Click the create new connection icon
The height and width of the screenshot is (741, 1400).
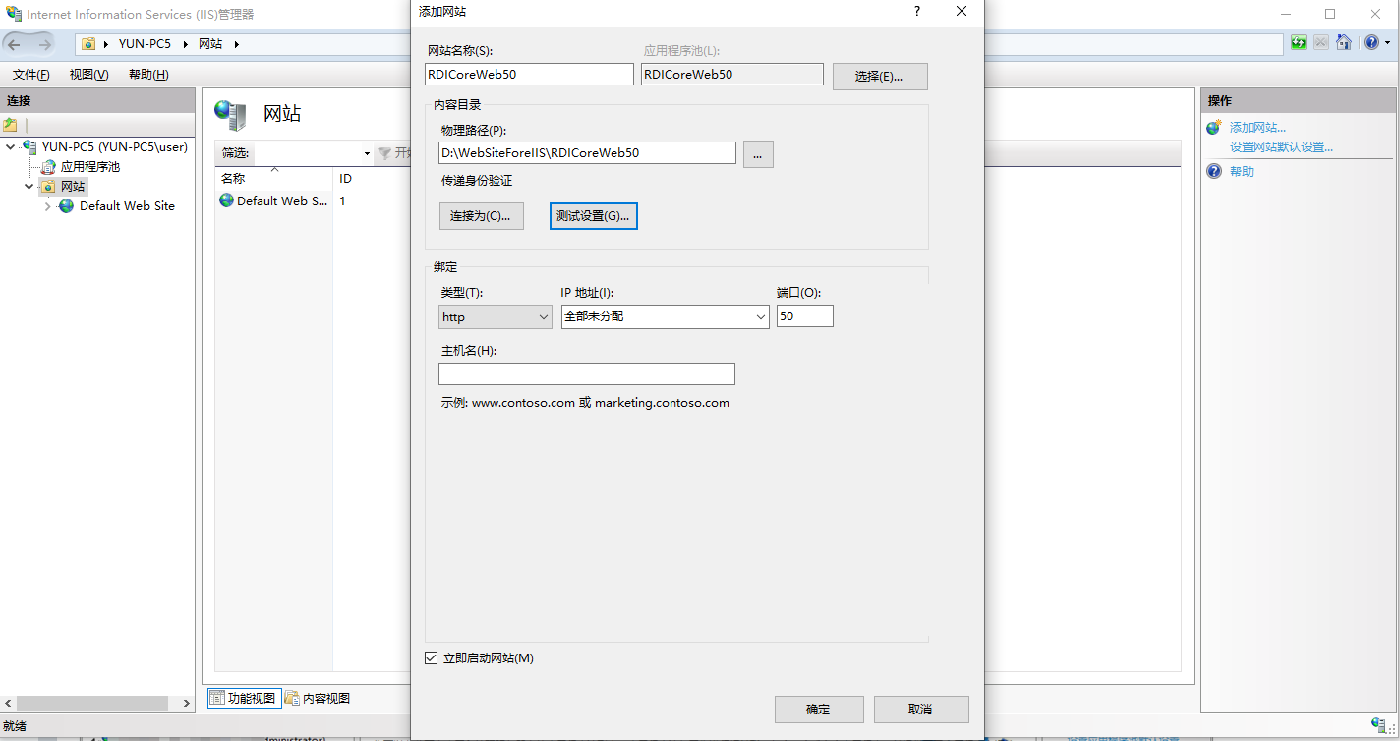[x=10, y=125]
